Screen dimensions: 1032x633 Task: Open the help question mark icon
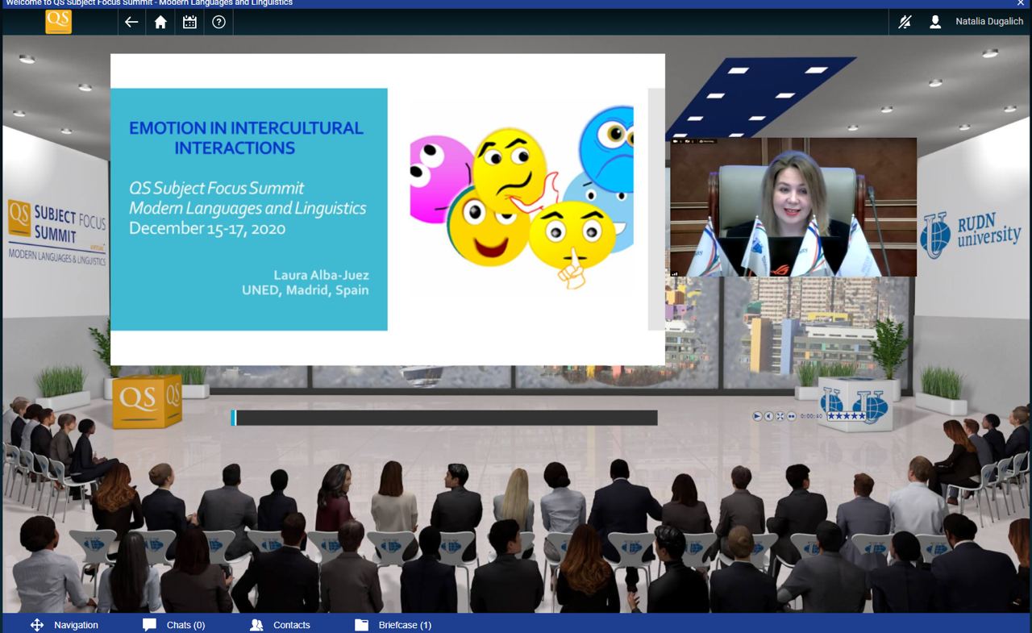click(x=218, y=23)
